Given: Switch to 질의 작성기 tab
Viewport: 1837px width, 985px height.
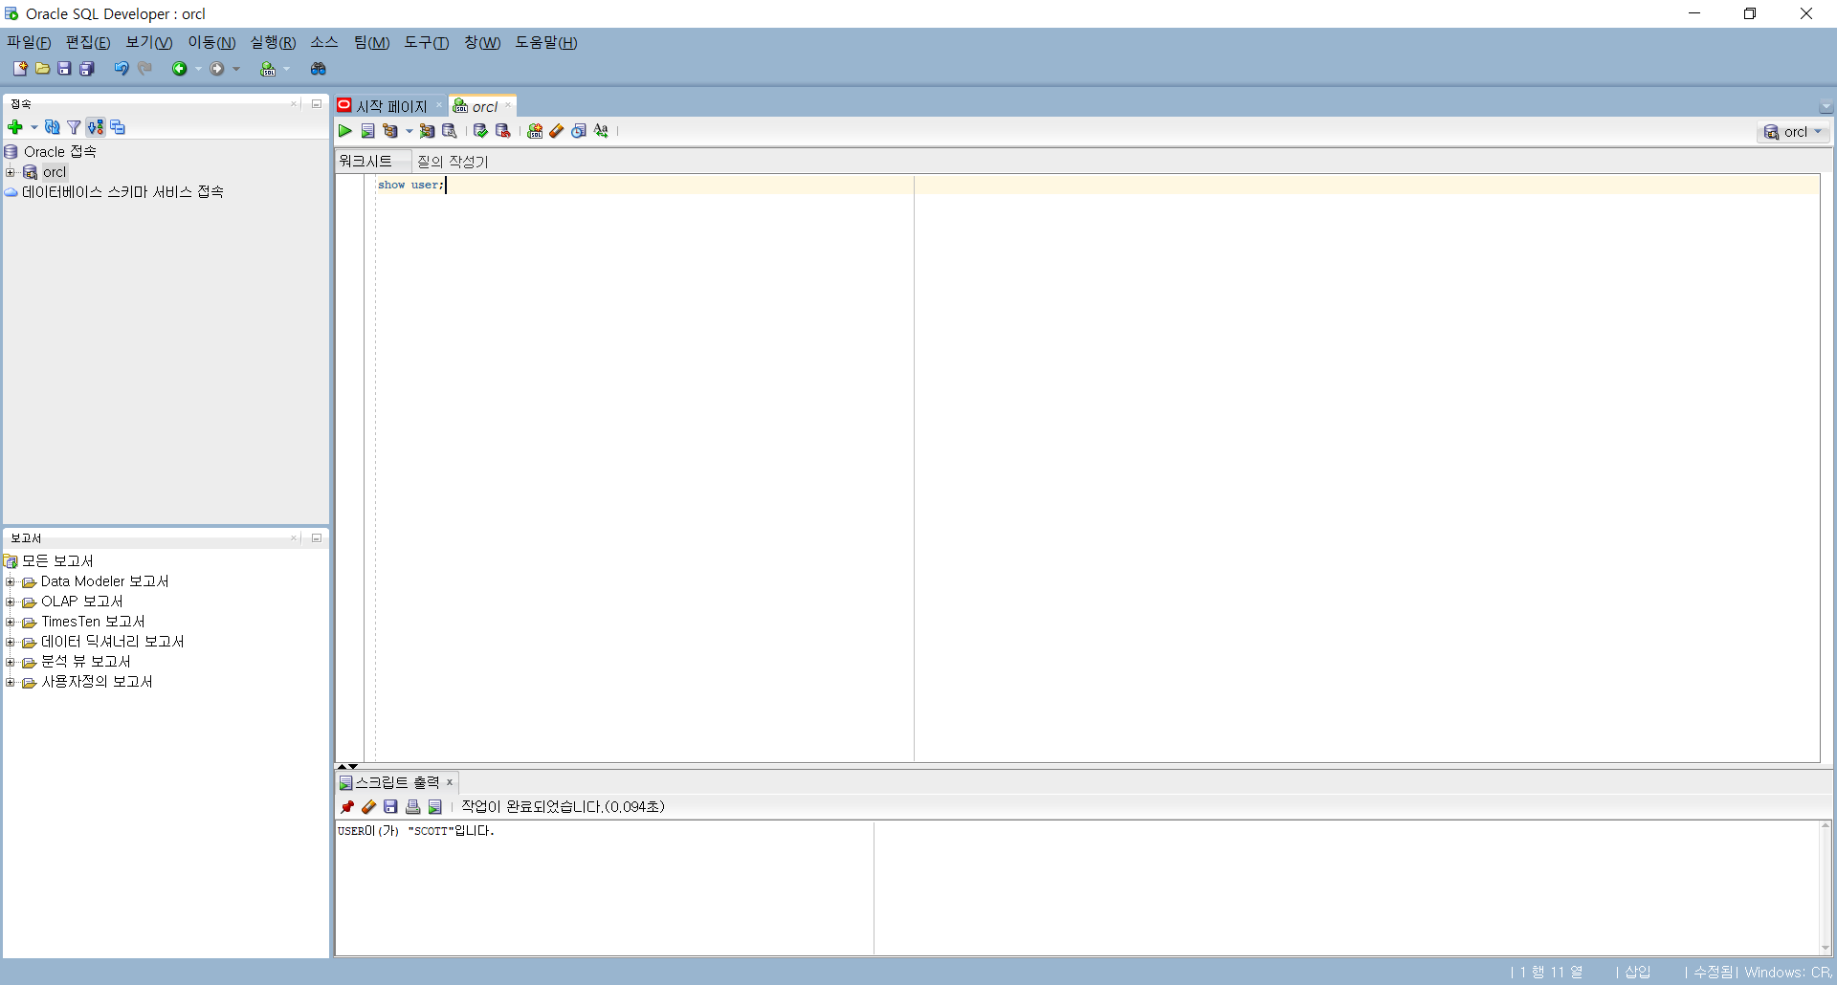Looking at the screenshot, I should [x=453, y=162].
